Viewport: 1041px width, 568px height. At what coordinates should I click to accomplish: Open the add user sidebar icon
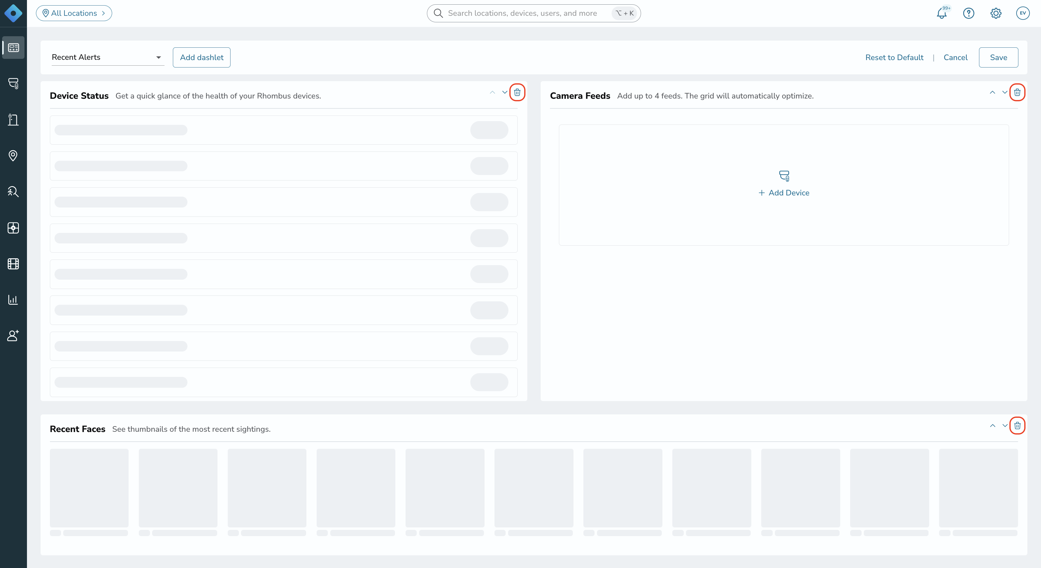13,336
